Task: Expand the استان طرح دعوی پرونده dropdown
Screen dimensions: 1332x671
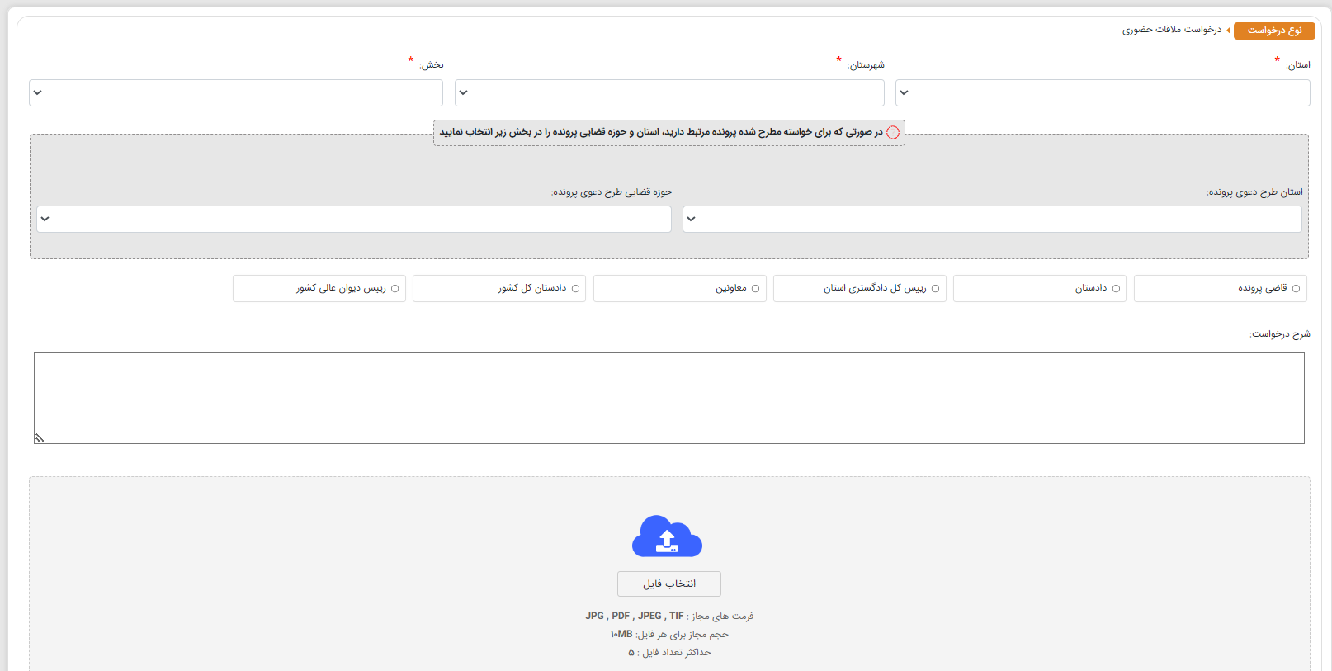Action: point(992,219)
